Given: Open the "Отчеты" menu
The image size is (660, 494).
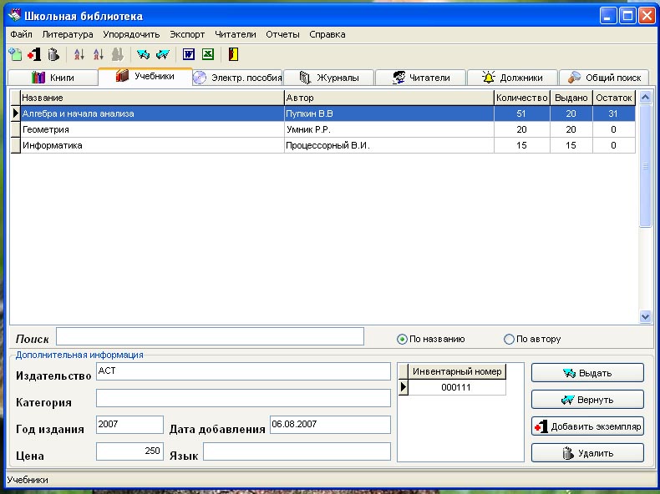Looking at the screenshot, I should click(x=282, y=34).
